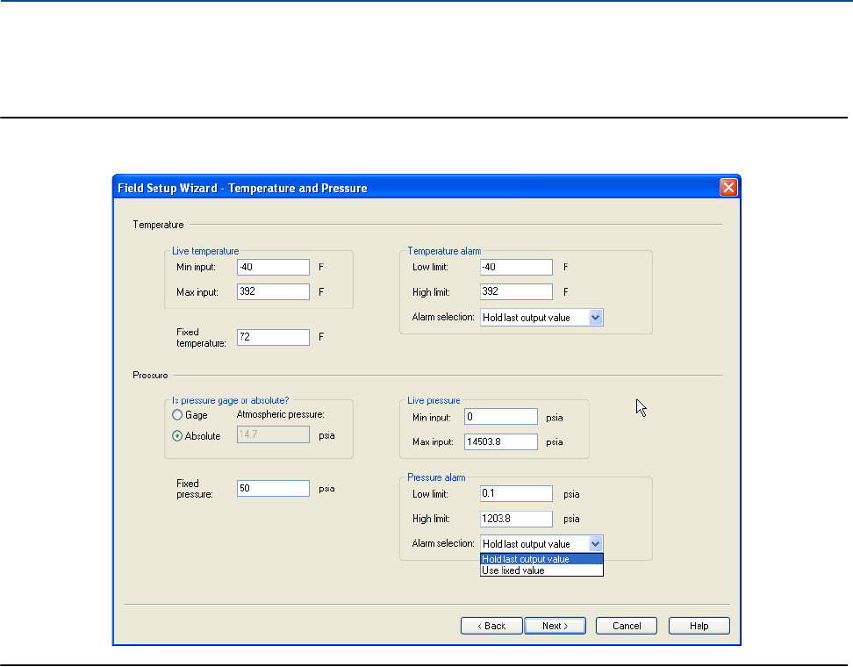This screenshot has width=853, height=667.
Task: Click the Live temperature Max input field
Action: pos(273,291)
